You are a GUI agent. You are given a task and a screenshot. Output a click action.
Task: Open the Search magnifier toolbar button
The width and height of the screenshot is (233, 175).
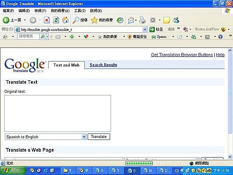point(80,20)
